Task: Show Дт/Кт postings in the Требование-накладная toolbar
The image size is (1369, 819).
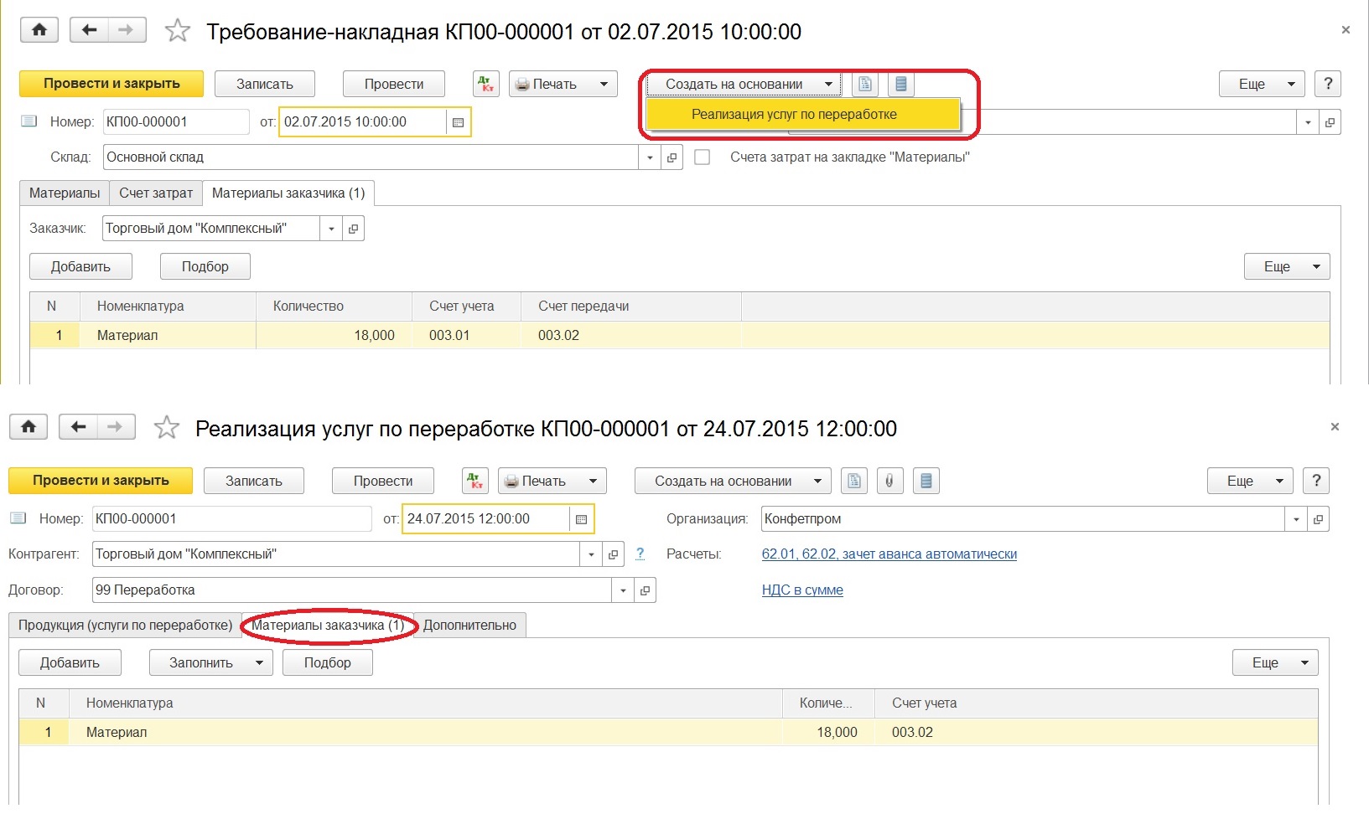Action: (485, 84)
